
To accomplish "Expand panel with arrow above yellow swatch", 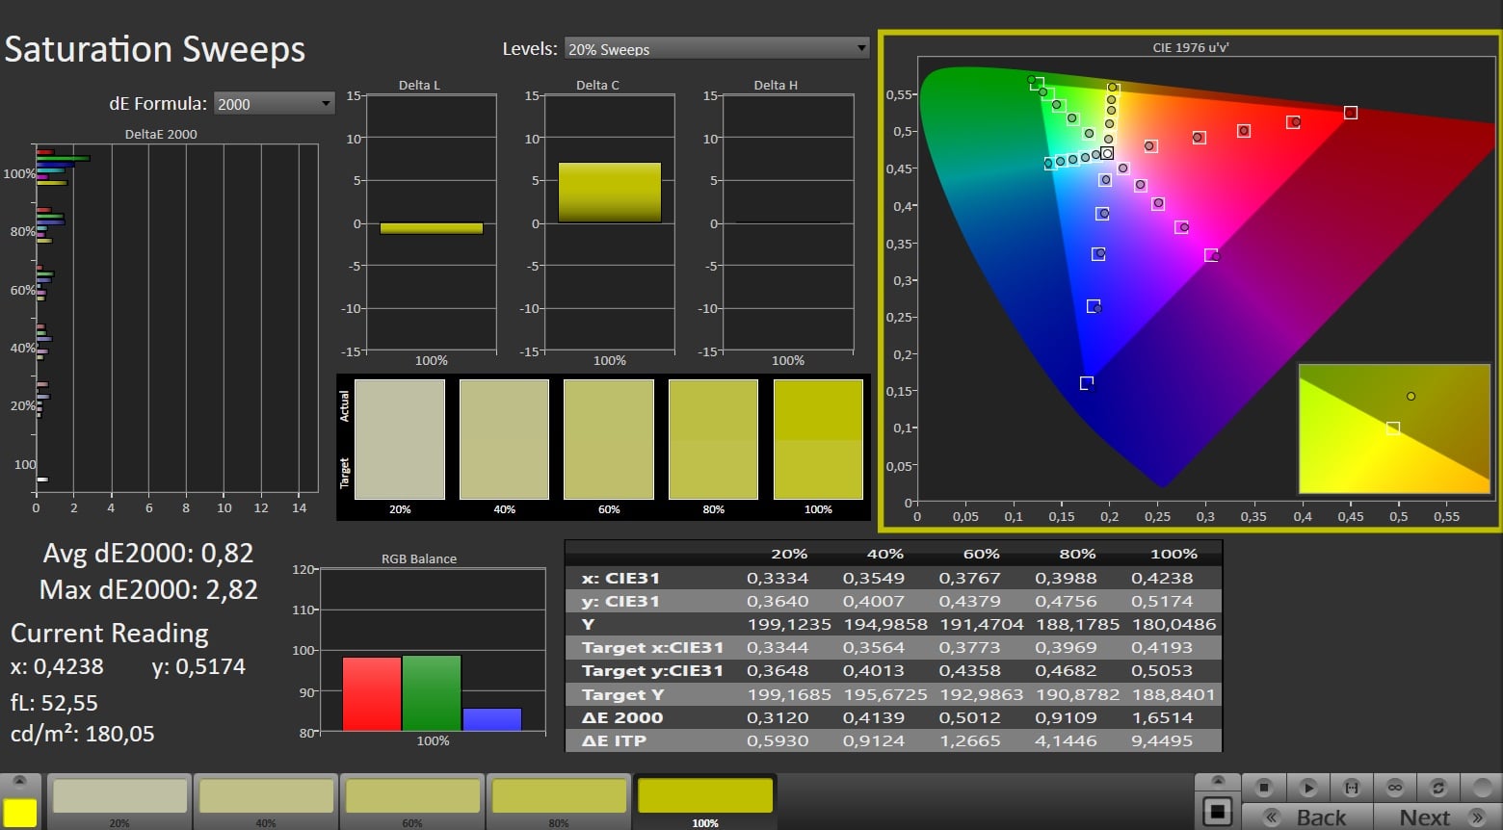I will 20,782.
